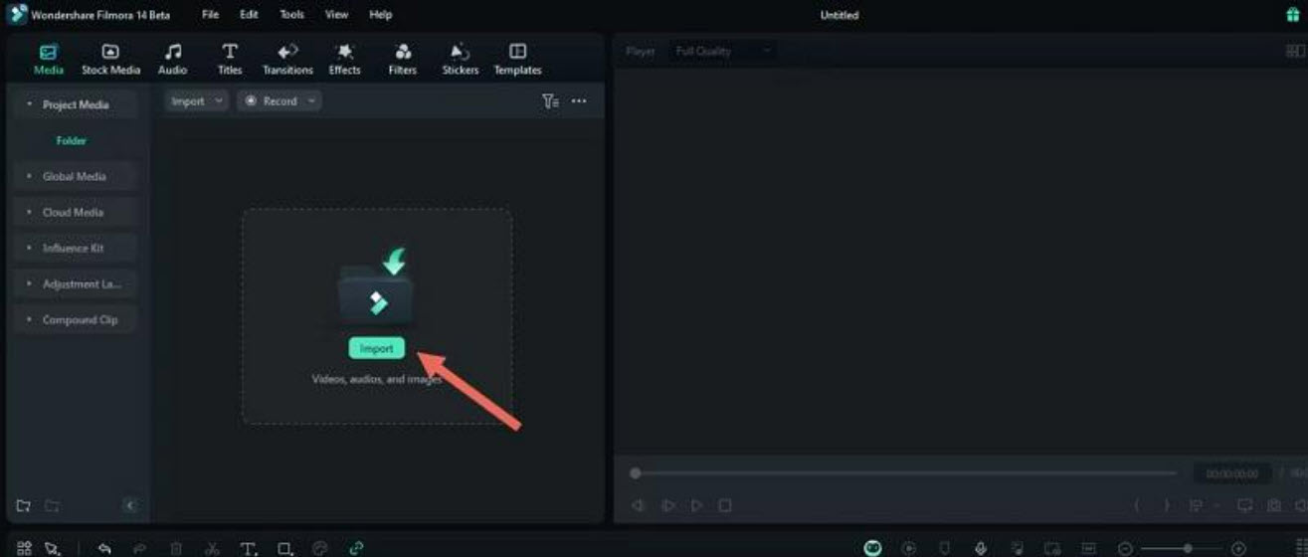The image size is (1308, 557).
Task: Open the Effects tab
Action: point(344,60)
